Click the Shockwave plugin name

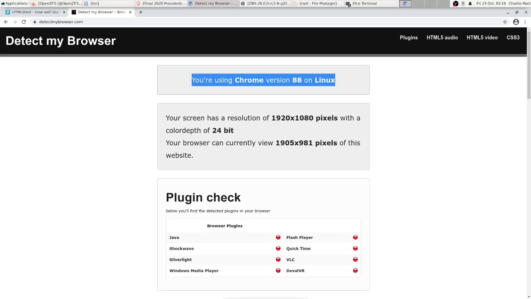tap(181, 248)
